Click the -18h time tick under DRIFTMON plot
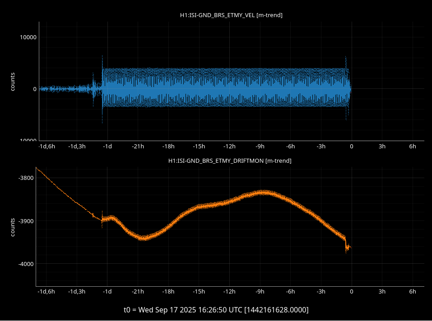Screen dimensions: 432x321 (x=168, y=292)
